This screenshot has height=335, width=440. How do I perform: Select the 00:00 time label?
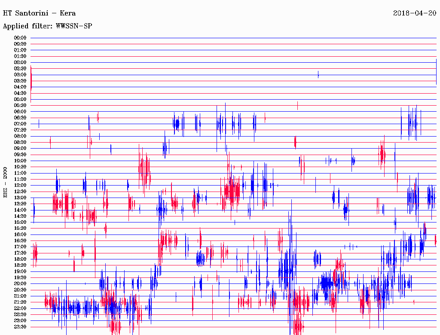click(x=20, y=38)
